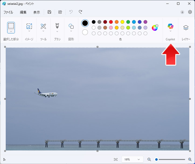The height and width of the screenshot is (164, 195).
Task: Undo the last action
Action: (71, 12)
